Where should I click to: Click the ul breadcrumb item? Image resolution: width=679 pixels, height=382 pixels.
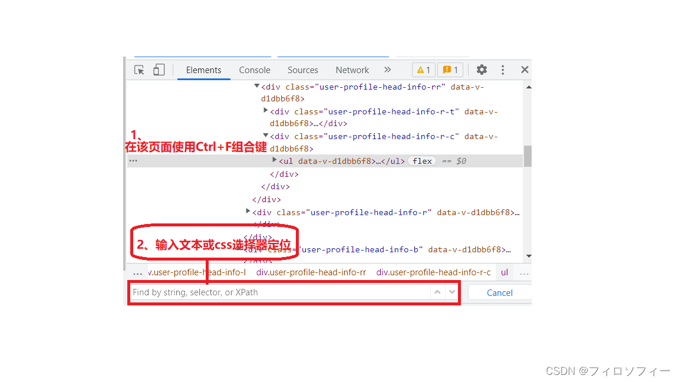pos(505,272)
